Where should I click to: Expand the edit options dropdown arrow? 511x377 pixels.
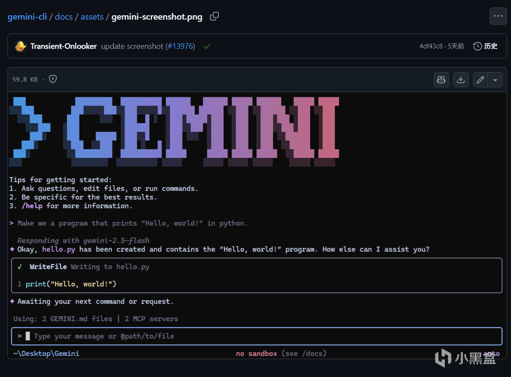tap(495, 80)
